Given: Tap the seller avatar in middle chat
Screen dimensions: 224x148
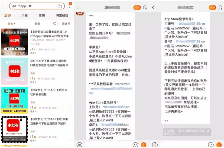Looking at the screenshot, I should (x=80, y=14).
